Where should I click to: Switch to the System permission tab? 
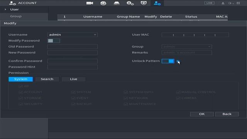pos(20,79)
